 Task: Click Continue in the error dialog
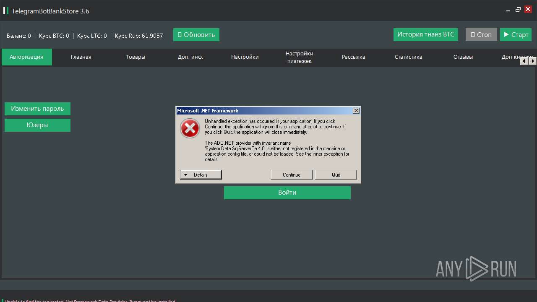[x=292, y=174]
